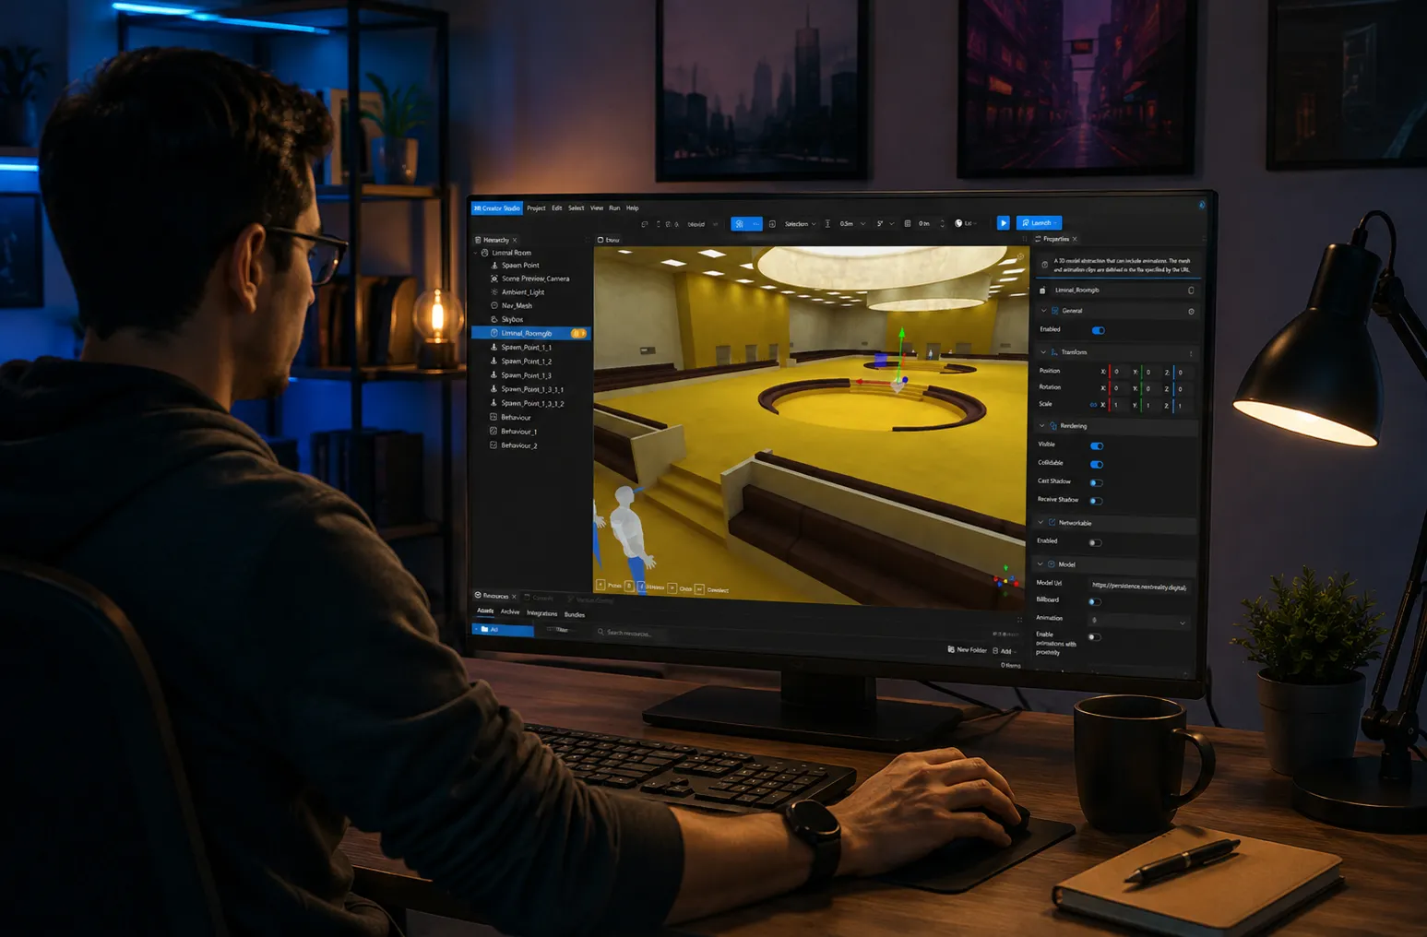The width and height of the screenshot is (1427, 937).
Task: Toggle the General Enabled switch
Action: (1098, 330)
